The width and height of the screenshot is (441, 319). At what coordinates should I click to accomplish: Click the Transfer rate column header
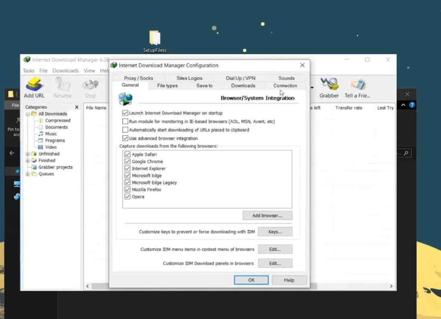click(x=349, y=108)
